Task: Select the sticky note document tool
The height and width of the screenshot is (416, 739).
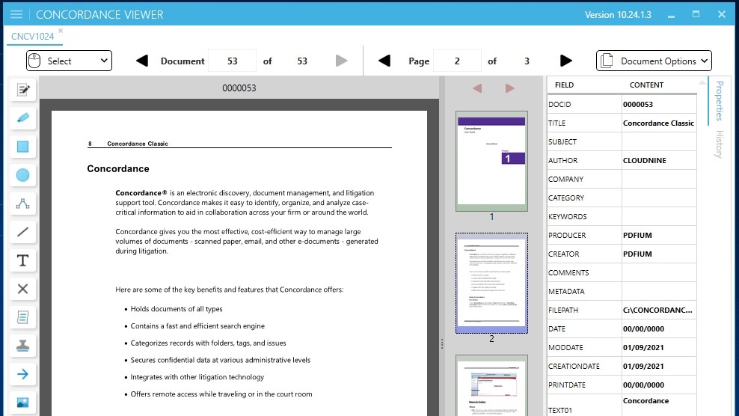Action: coord(22,317)
